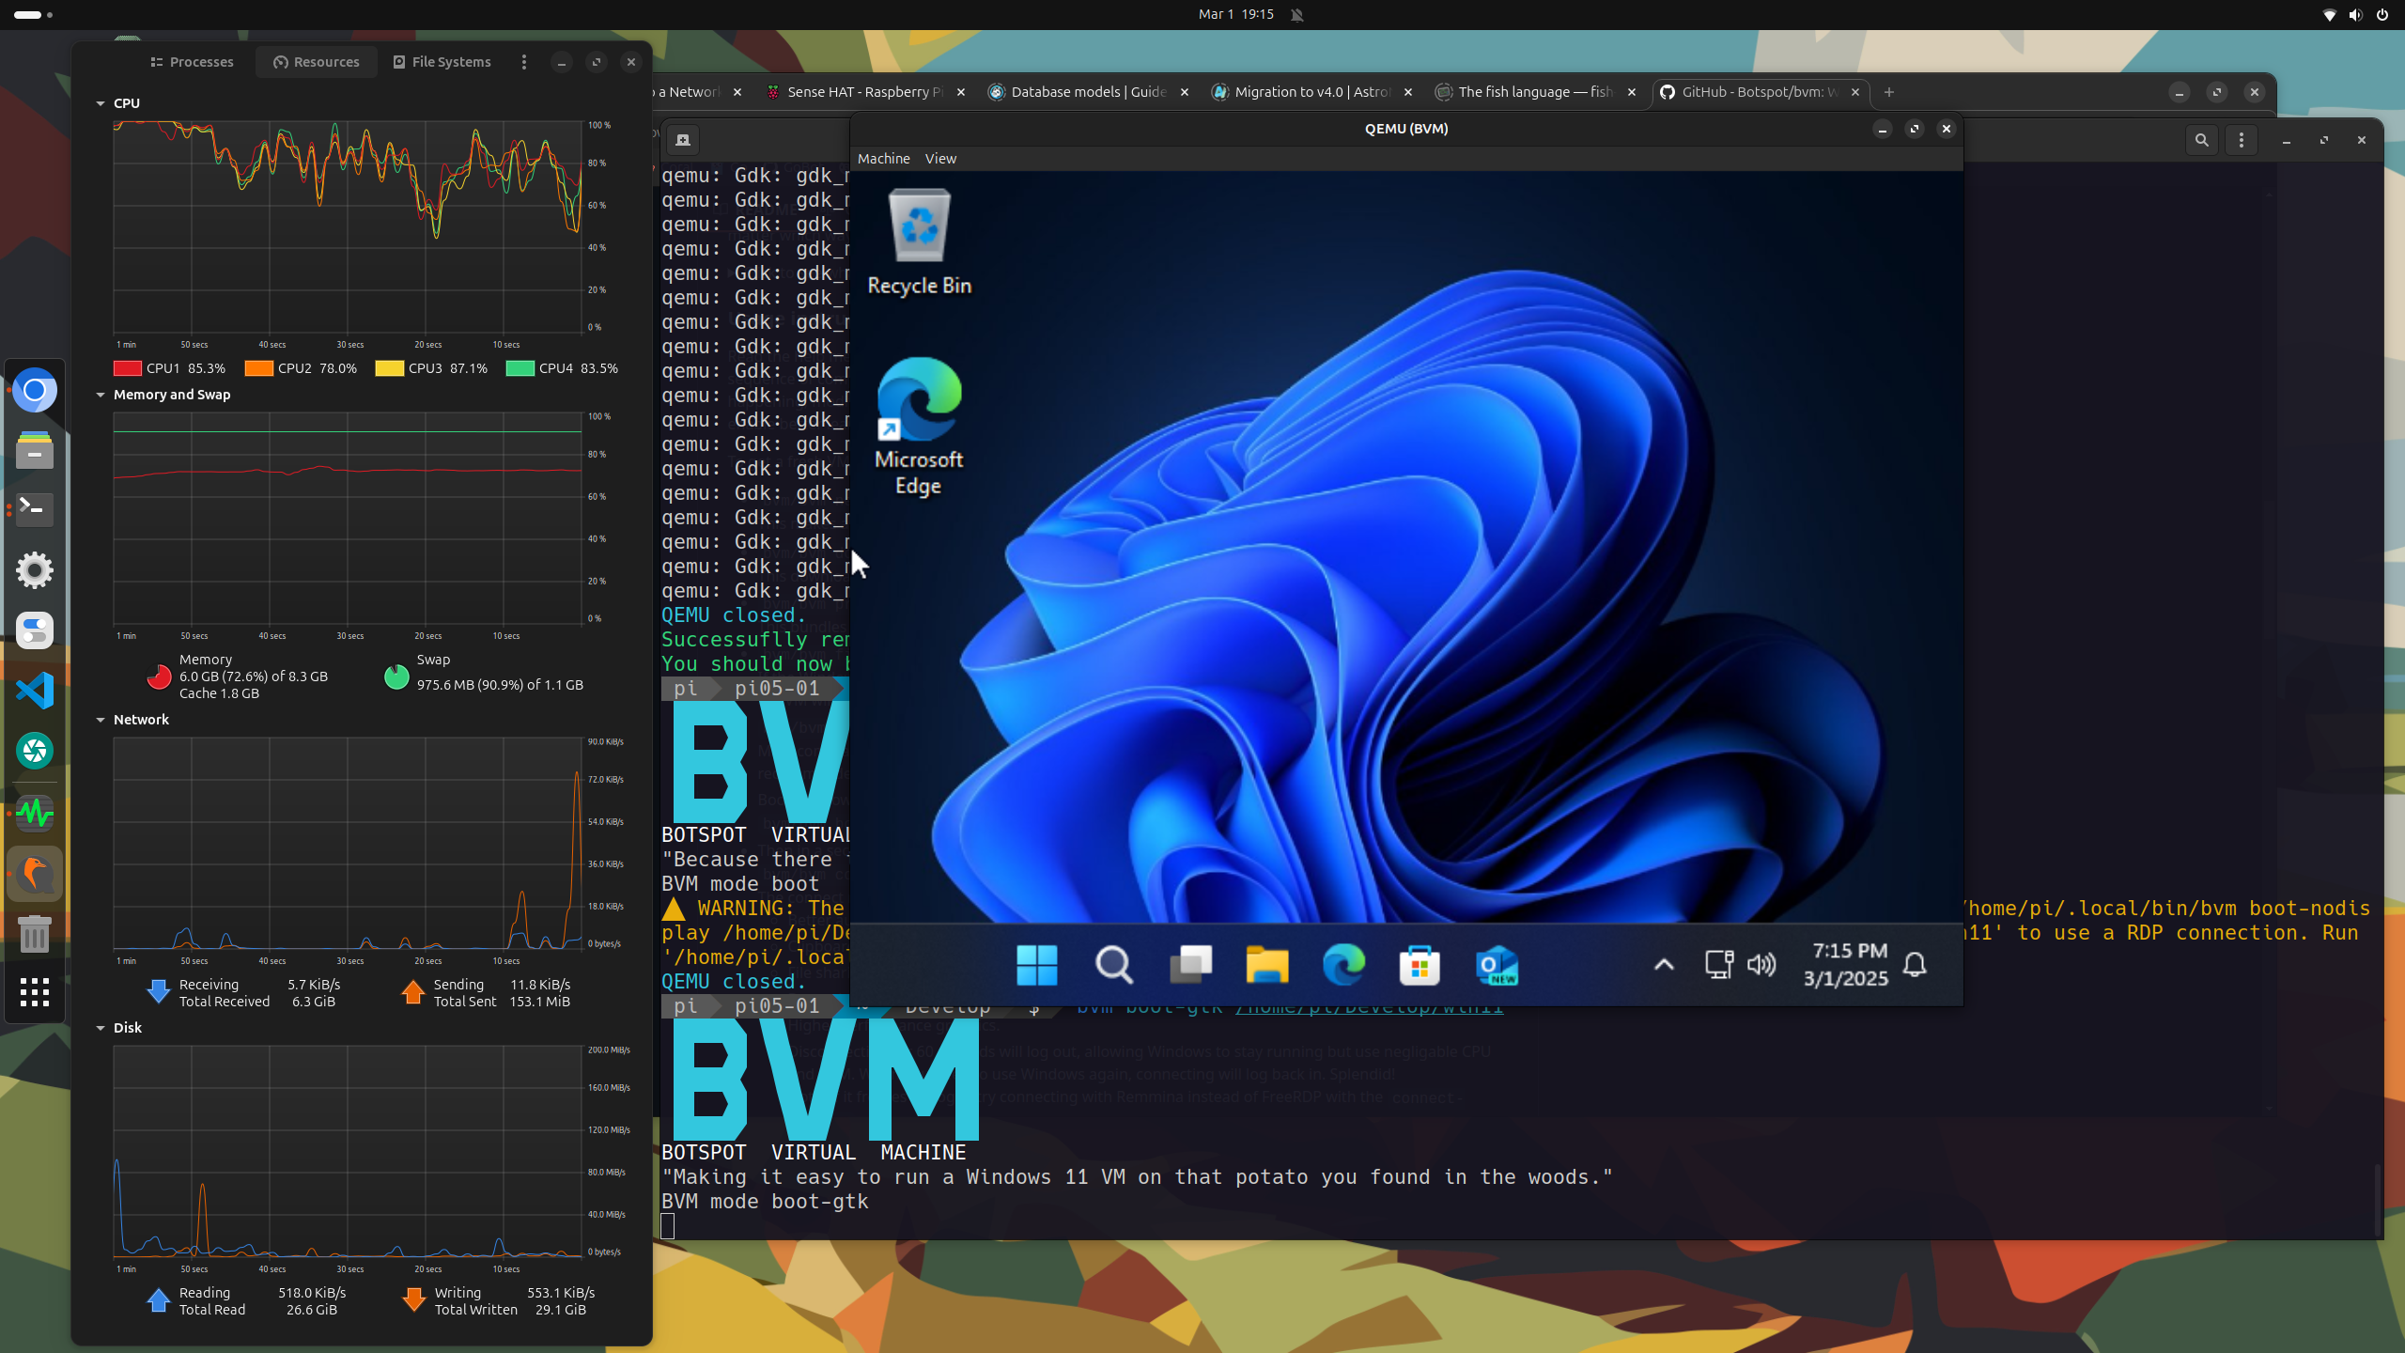Open system power menu top right
Viewport: 2405px width, 1353px height.
(x=2382, y=14)
